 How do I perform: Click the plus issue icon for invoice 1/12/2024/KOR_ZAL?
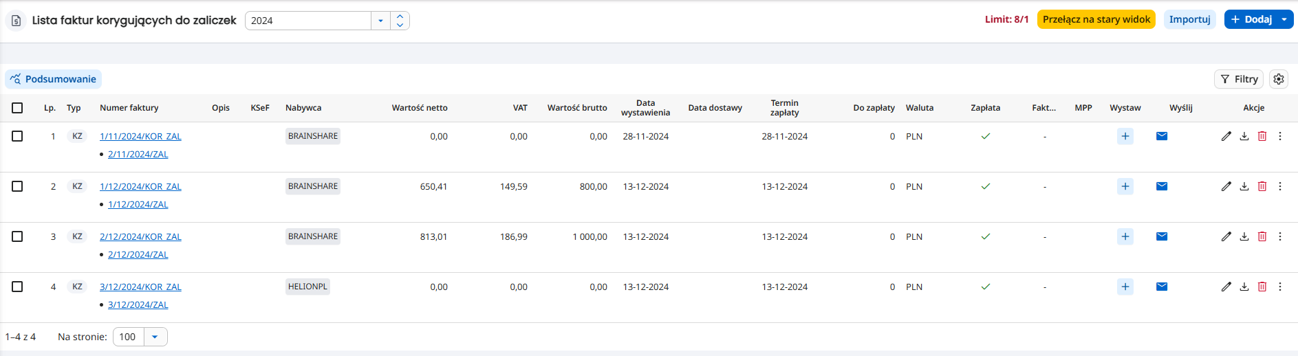tap(1125, 186)
